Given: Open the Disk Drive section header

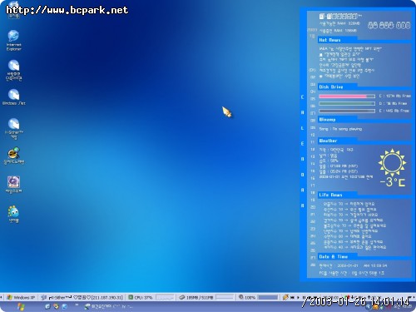Looking at the screenshot, I should tap(331, 87).
